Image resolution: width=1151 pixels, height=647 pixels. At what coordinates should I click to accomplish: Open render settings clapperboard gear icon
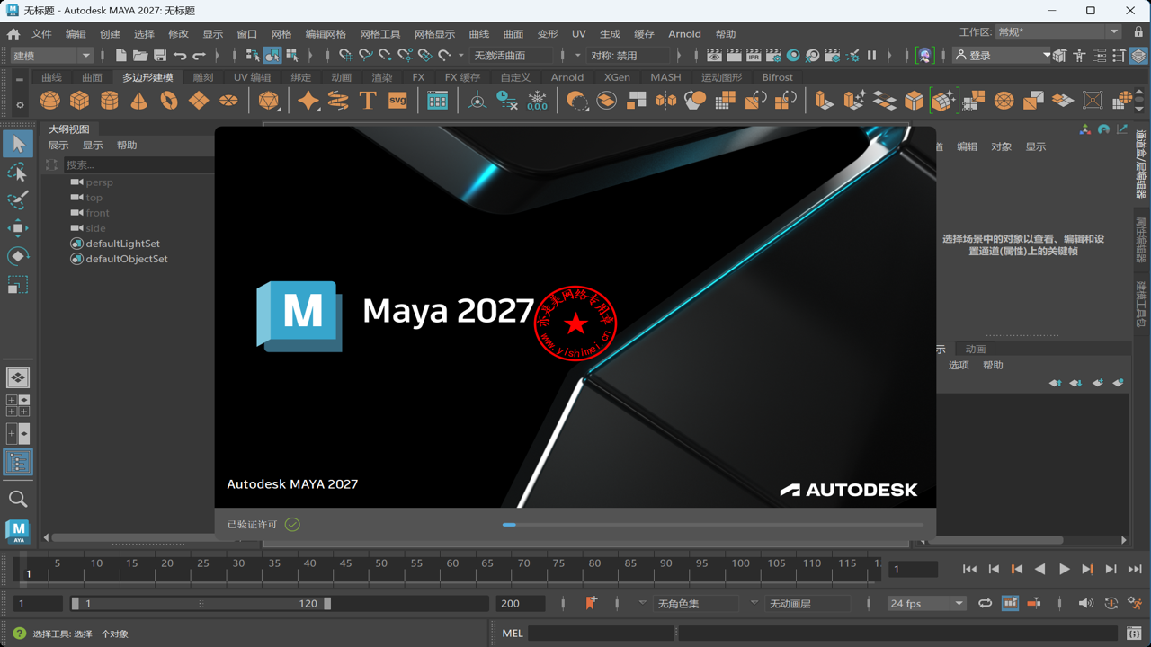click(x=773, y=56)
